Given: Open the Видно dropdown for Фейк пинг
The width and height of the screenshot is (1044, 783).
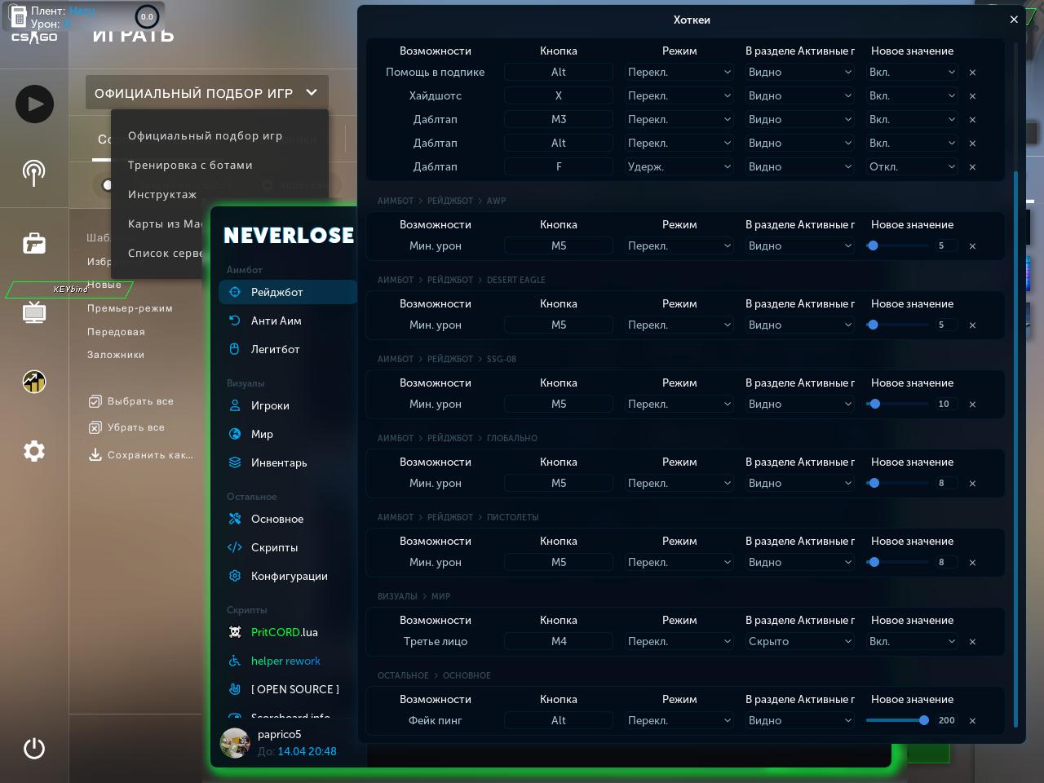Looking at the screenshot, I should click(x=799, y=720).
